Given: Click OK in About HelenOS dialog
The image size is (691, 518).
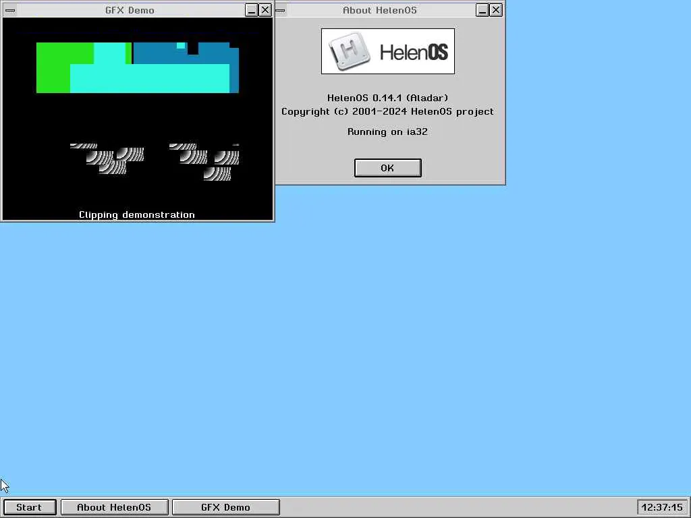Looking at the screenshot, I should (x=388, y=168).
